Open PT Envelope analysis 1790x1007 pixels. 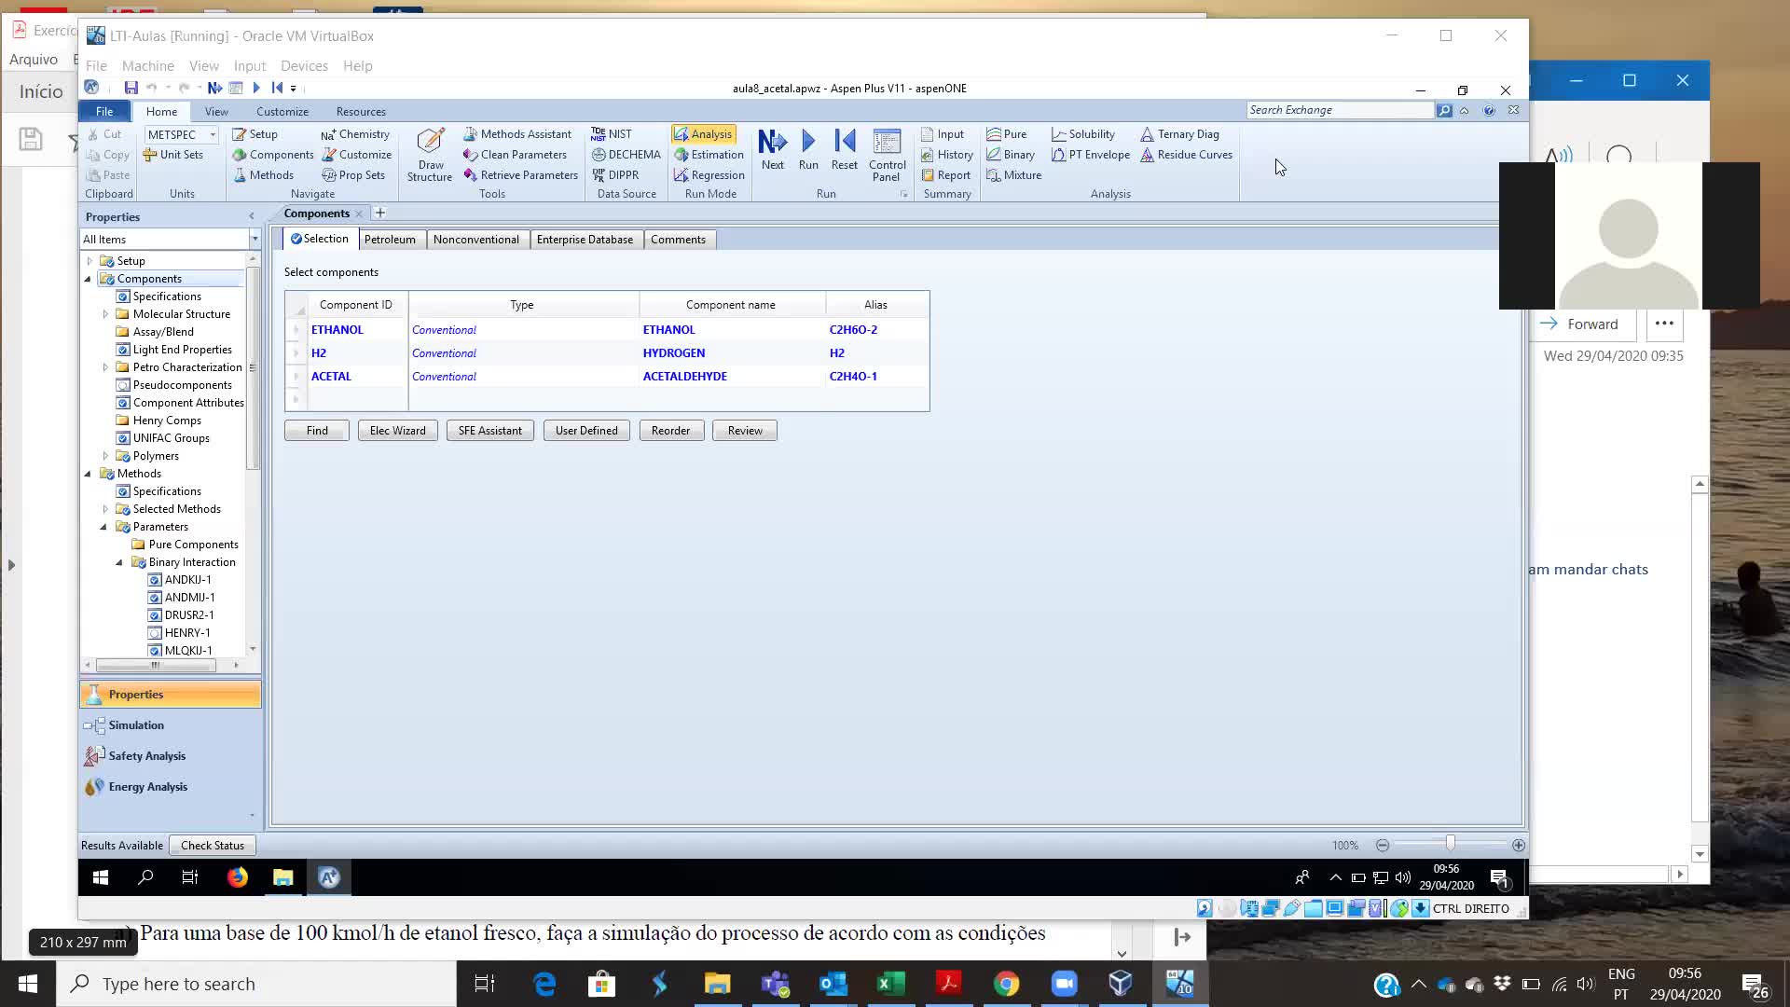[1090, 155]
